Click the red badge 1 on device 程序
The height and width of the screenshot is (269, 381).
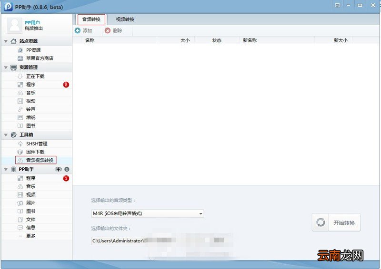66,178
